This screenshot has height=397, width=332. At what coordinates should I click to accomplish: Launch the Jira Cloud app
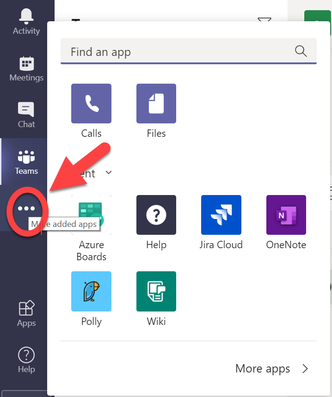(221, 215)
